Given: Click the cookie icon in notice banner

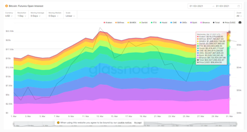Looking at the screenshot, I should [58, 123].
